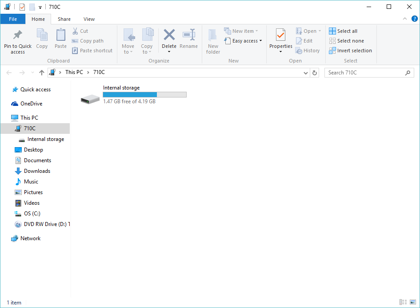Open Music in the navigation pane
Image resolution: width=420 pixels, height=308 pixels.
(27, 182)
